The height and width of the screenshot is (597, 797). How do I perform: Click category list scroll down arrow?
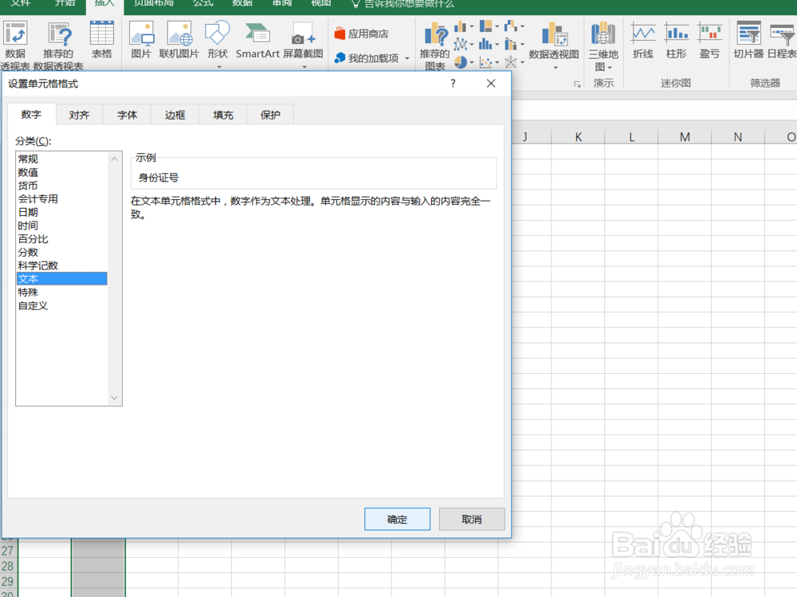114,398
